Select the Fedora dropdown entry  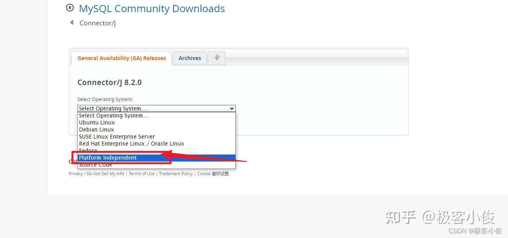pos(88,150)
